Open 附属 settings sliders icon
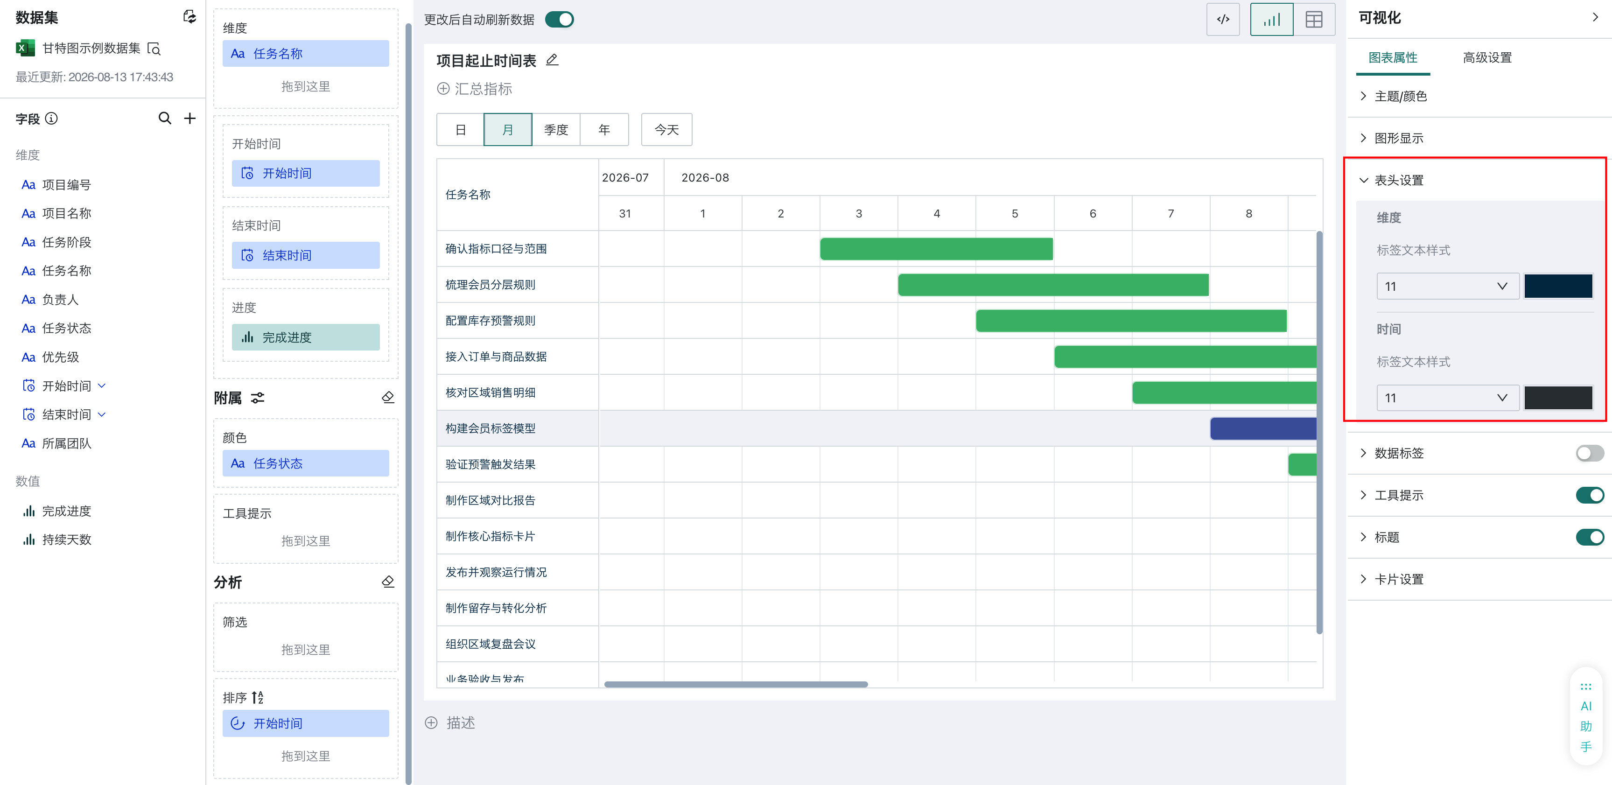This screenshot has width=1612, height=785. coord(257,398)
